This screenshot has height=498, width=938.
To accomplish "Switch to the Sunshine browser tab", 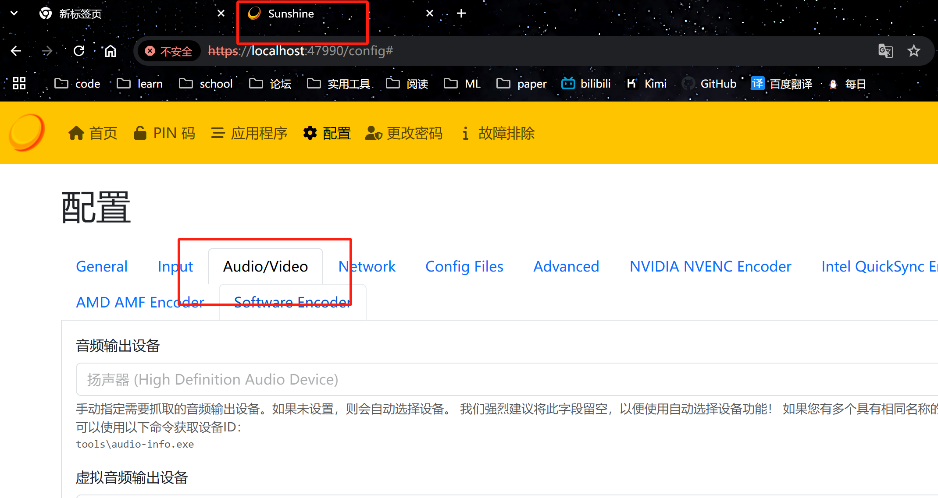I will click(x=340, y=14).
